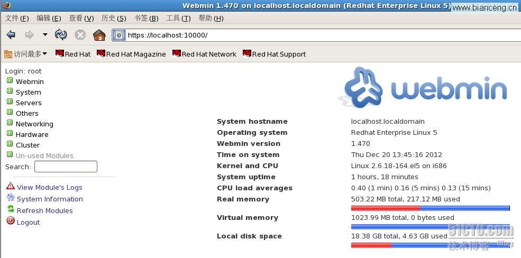This screenshot has width=521, height=258.
Task: Click the site identity icon in address bar
Action: click(119, 35)
